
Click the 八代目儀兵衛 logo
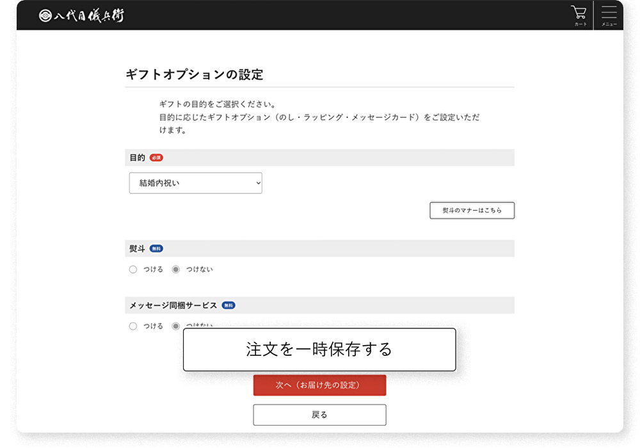(81, 15)
